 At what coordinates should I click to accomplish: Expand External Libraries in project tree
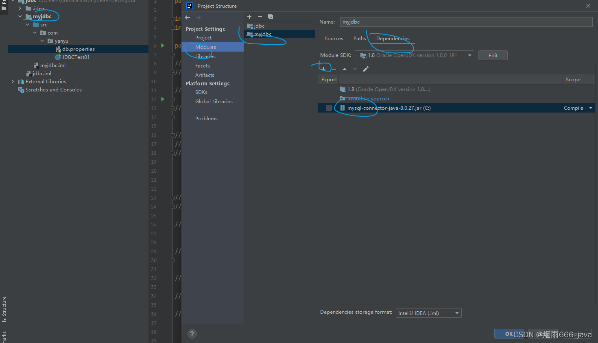click(13, 82)
